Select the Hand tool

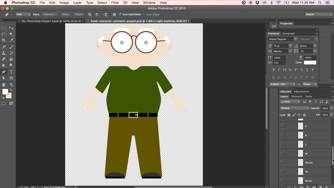(x=4, y=85)
